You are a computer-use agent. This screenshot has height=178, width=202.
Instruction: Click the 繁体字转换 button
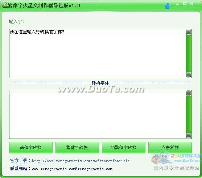77,148
